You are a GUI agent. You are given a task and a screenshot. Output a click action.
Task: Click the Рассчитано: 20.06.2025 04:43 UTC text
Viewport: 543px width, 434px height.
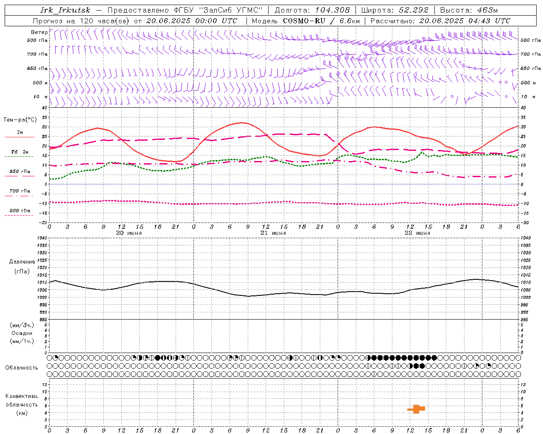[440, 21]
